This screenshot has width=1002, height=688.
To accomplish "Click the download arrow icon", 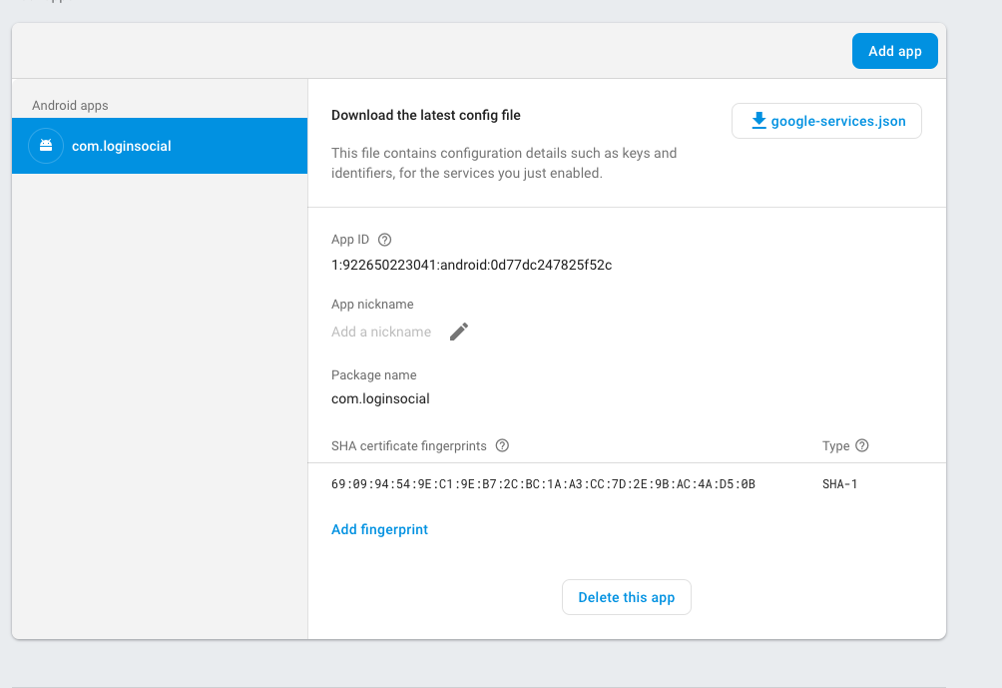I will point(758,121).
